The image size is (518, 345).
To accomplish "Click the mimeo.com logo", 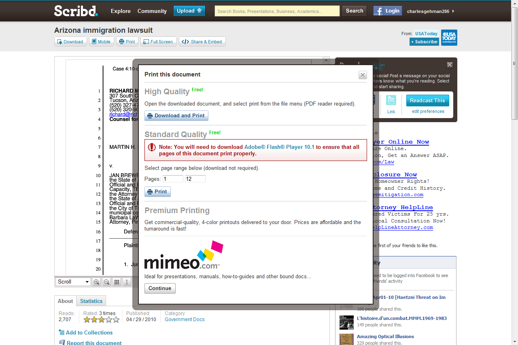I will point(184,255).
